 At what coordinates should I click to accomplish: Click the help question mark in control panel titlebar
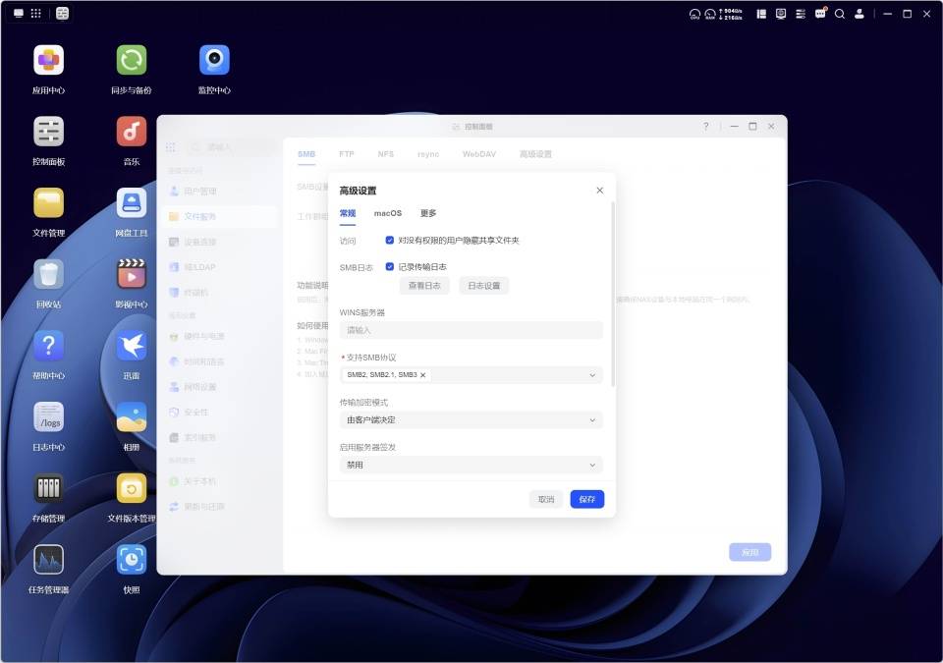[x=705, y=127]
